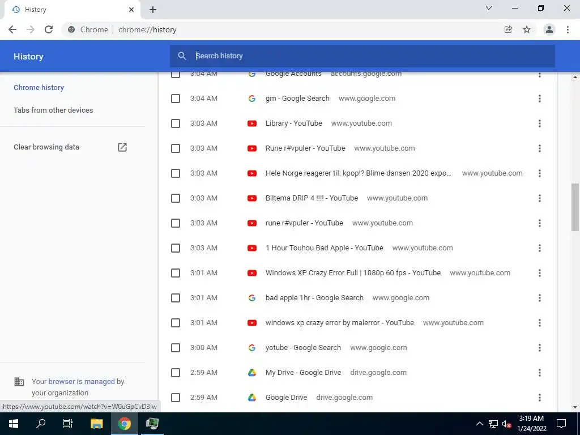This screenshot has width=580, height=435.
Task: Click the Drive favicon for My Drive entry
Action: (x=252, y=373)
